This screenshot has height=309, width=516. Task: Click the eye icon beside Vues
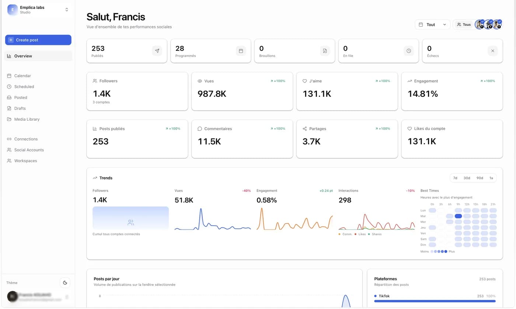click(x=200, y=81)
